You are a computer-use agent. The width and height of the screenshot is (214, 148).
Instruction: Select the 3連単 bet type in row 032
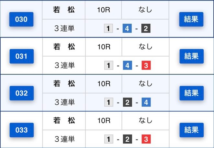point(64,102)
